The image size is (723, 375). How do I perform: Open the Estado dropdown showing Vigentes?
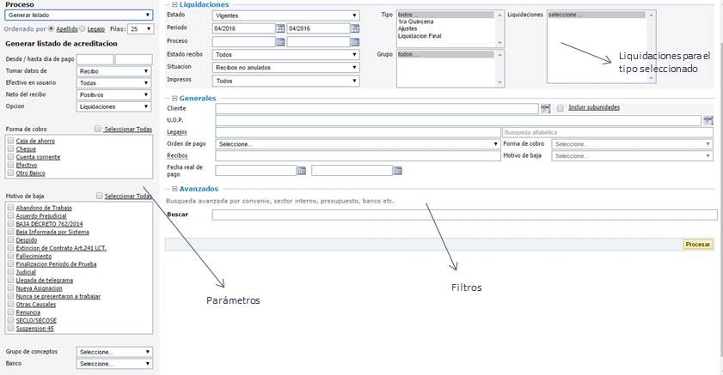(285, 15)
